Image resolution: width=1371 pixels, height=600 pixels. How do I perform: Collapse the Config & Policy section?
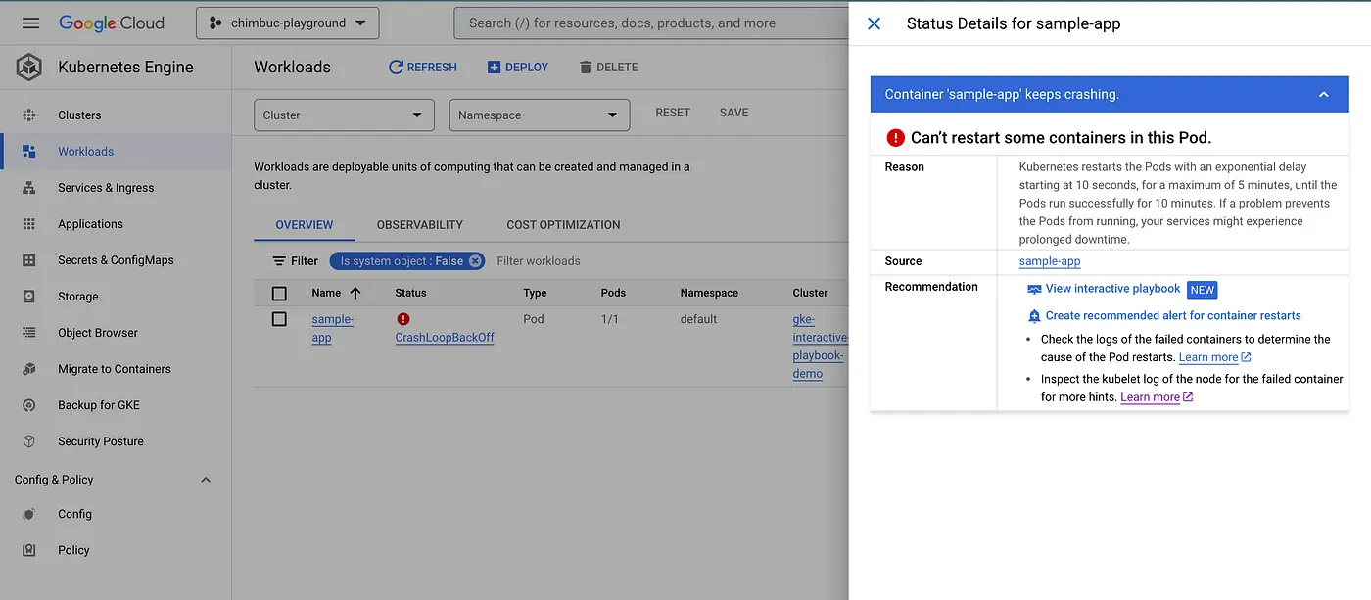click(206, 480)
